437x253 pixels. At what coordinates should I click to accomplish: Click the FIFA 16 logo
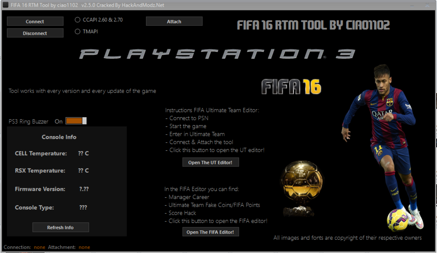291,87
